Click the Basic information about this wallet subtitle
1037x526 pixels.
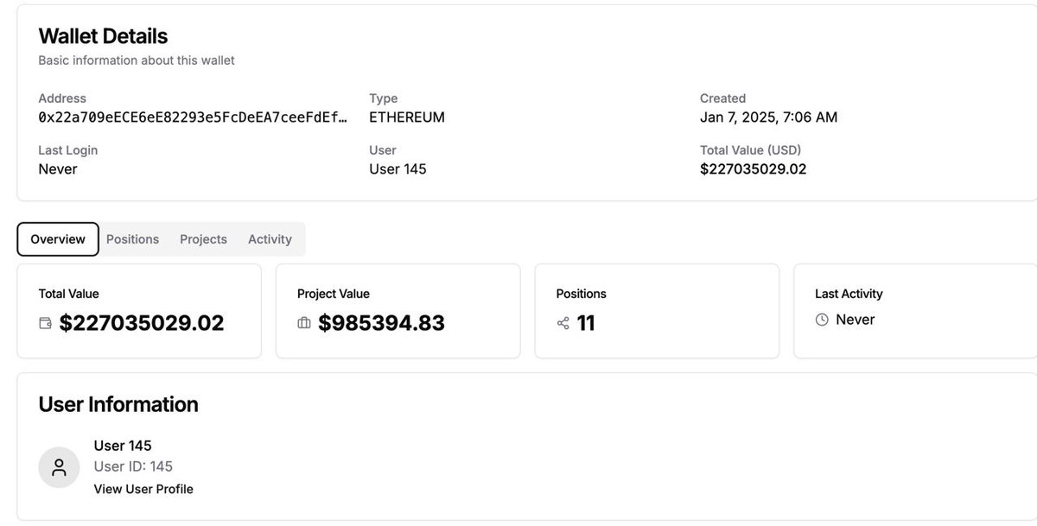coord(137,60)
